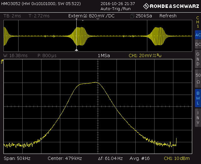Click the yellow reference arrow at the spectrum's top left
This screenshot has height=164, width=201.
[x=2, y=61]
